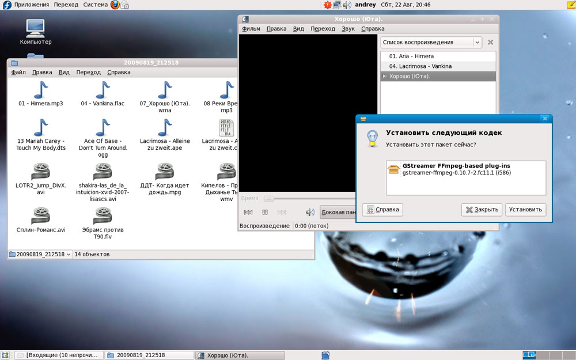
Task: Click the Время seek slider handle
Action: click(268, 198)
